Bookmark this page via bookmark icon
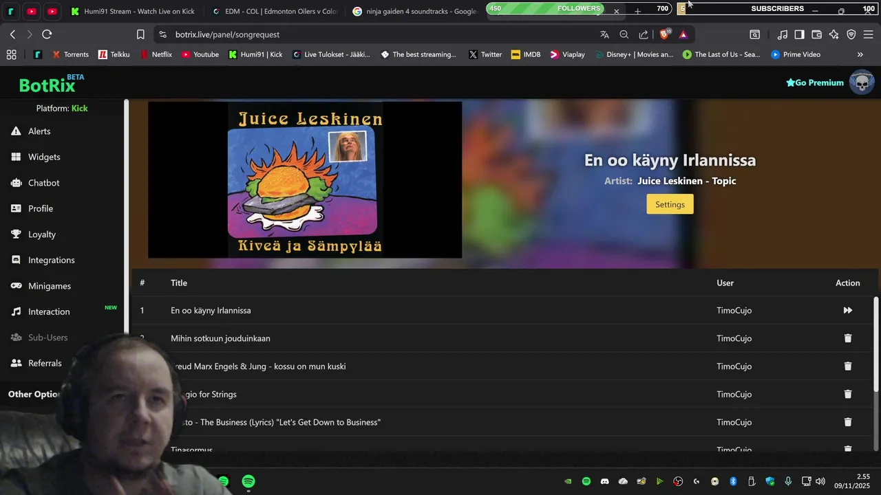881x495 pixels. pos(140,34)
